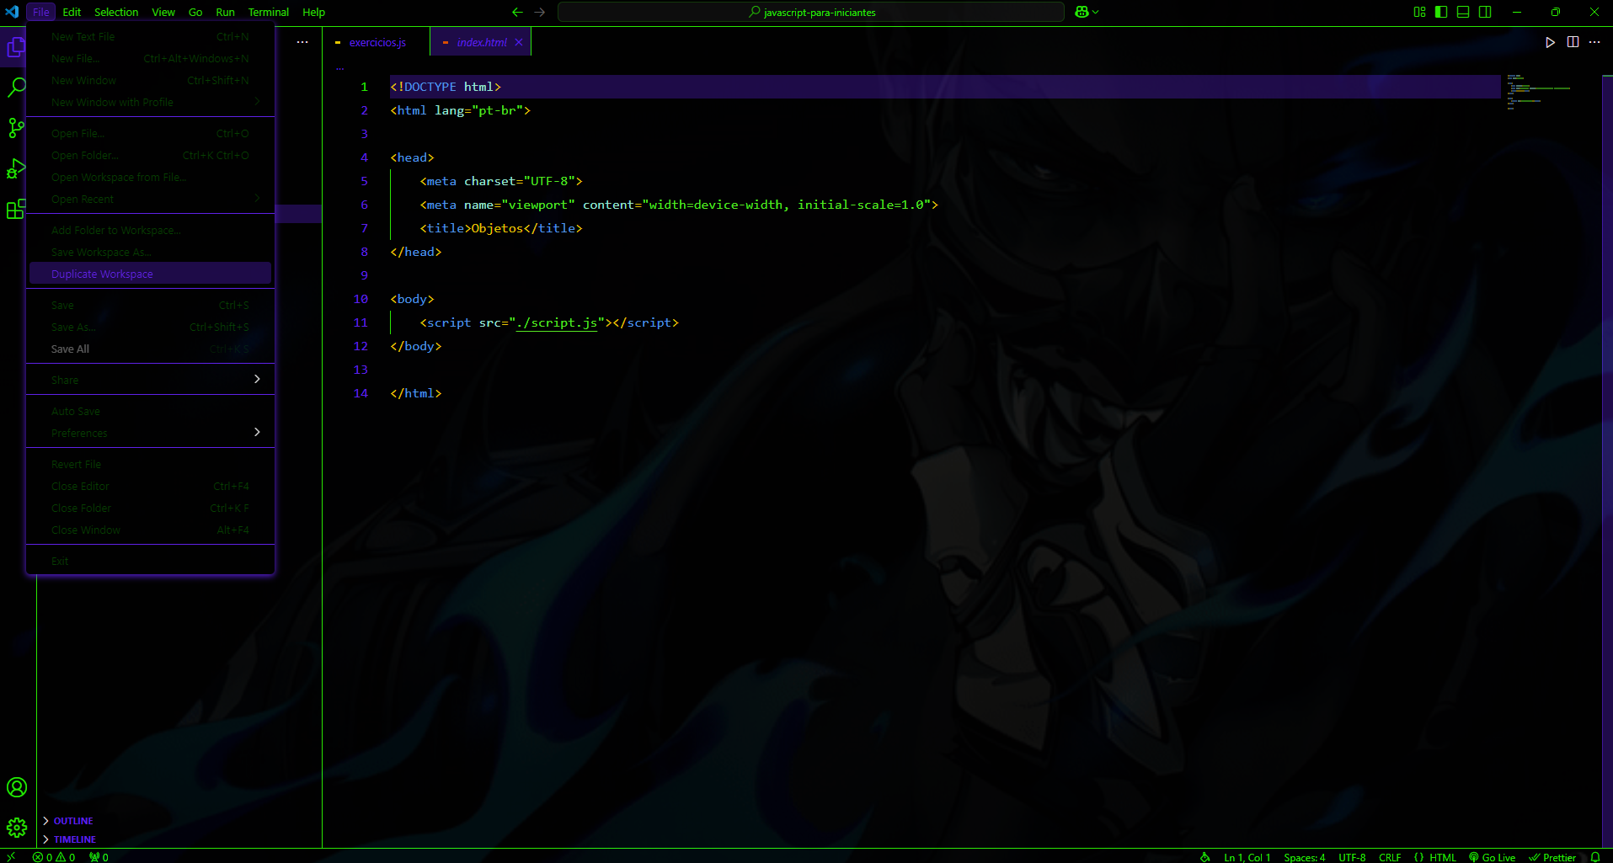Click line number 10 in gutter
Image resolution: width=1613 pixels, height=863 pixels.
click(x=361, y=299)
